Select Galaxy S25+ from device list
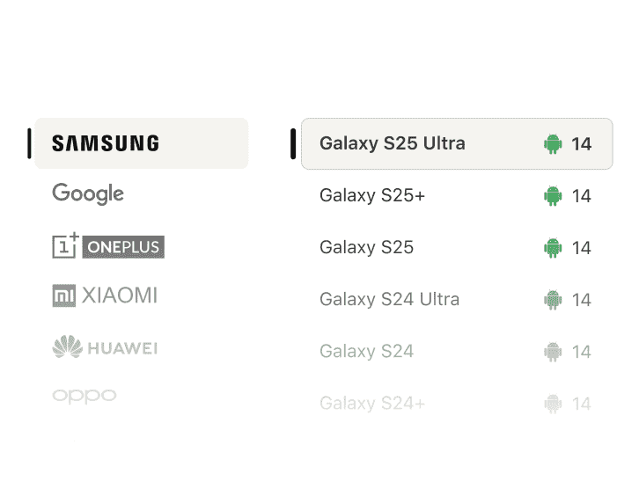The width and height of the screenshot is (639, 503). click(x=457, y=196)
